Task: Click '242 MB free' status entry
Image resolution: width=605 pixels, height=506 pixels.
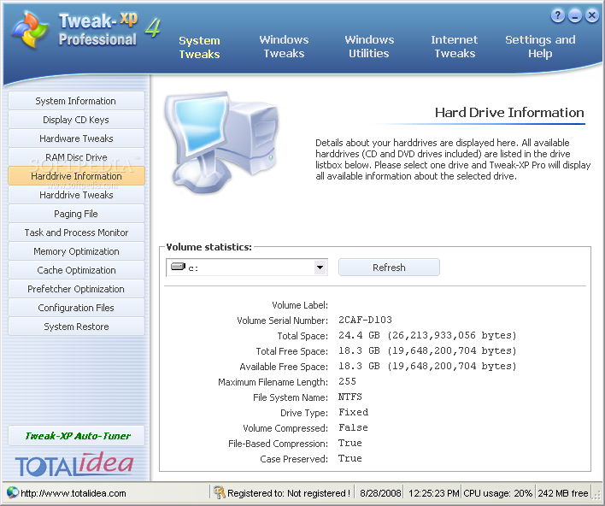Action: [563, 493]
